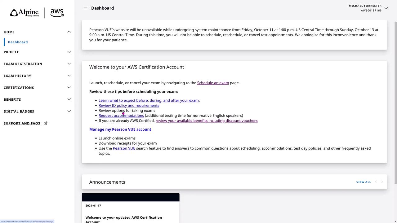397x223 pixels.
Task: Open the Michael Forrester account dropdown
Action: click(x=386, y=8)
